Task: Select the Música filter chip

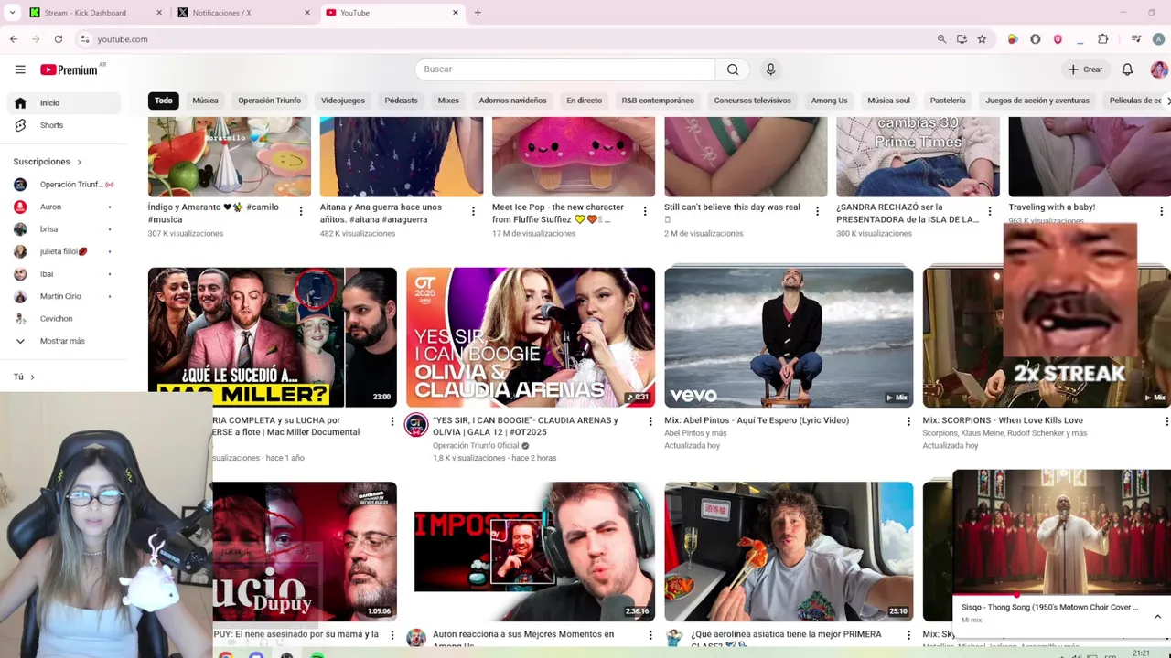Action: pos(205,101)
